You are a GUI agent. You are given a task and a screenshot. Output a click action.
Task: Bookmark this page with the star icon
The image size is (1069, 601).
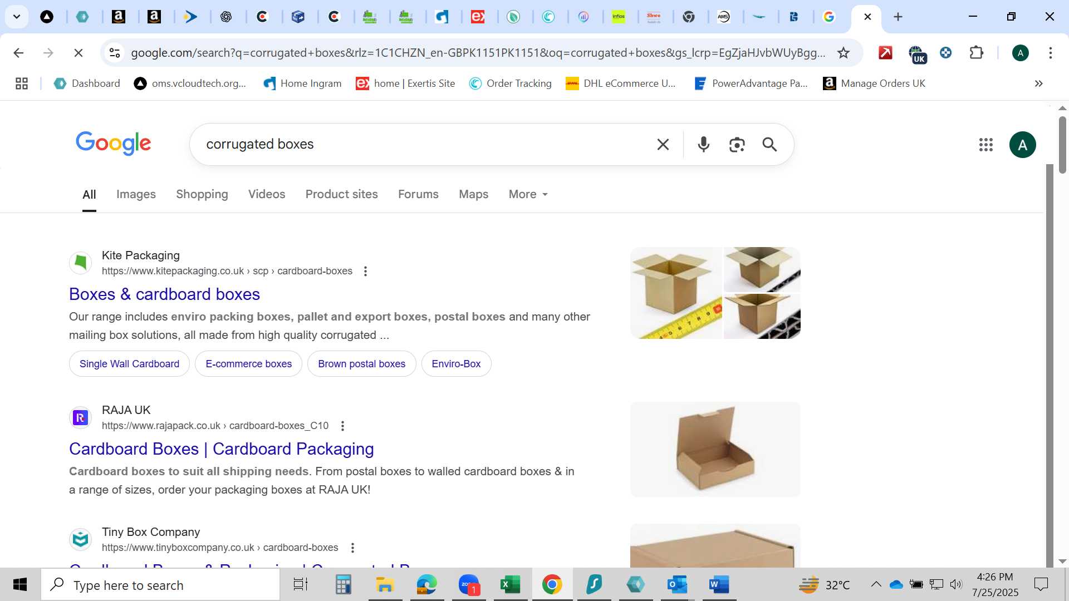tap(844, 53)
